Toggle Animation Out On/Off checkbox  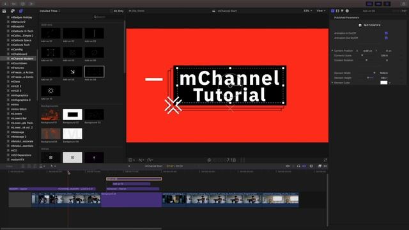click(x=386, y=38)
